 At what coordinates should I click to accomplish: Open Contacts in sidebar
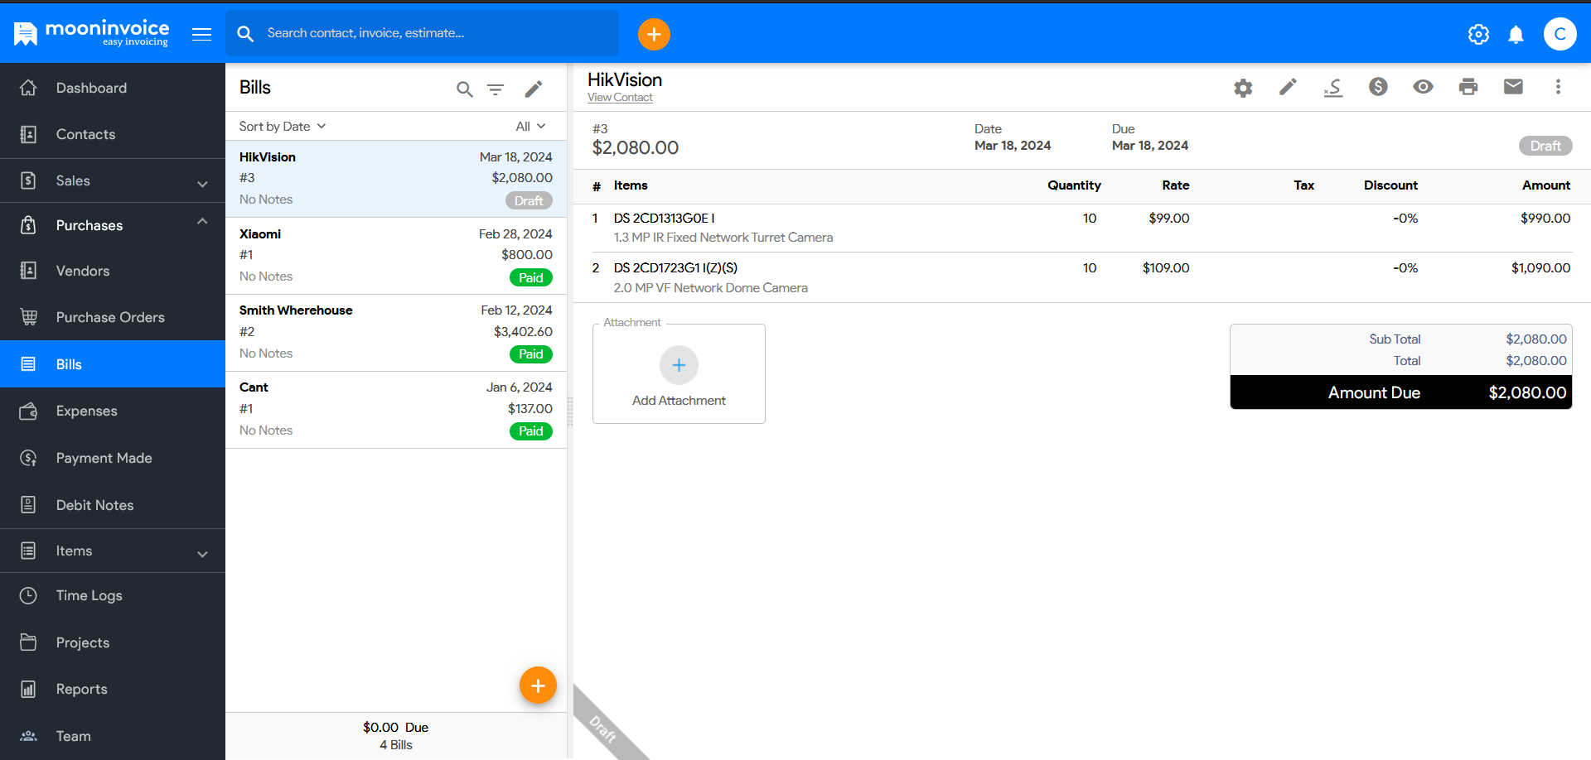pos(113,134)
